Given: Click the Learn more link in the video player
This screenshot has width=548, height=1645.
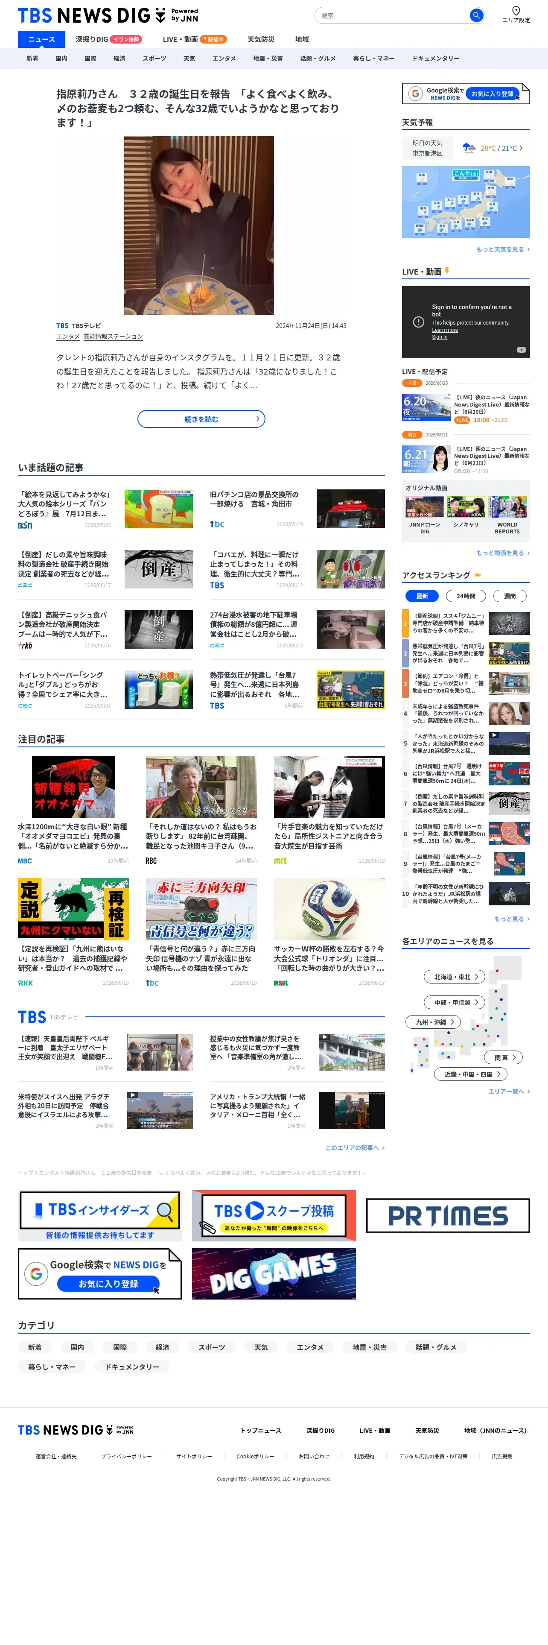Looking at the screenshot, I should pyautogui.click(x=445, y=330).
